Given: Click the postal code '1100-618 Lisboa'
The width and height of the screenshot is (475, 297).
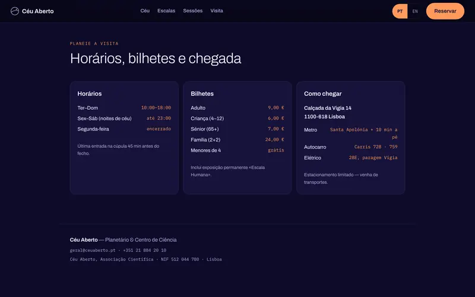Looking at the screenshot, I should 324,116.
